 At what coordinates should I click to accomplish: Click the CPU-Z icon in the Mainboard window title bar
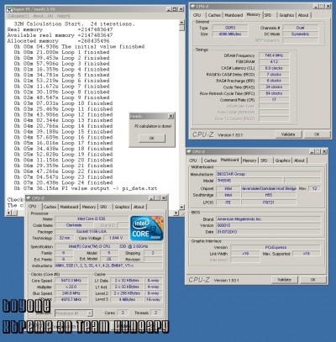pyautogui.click(x=189, y=152)
